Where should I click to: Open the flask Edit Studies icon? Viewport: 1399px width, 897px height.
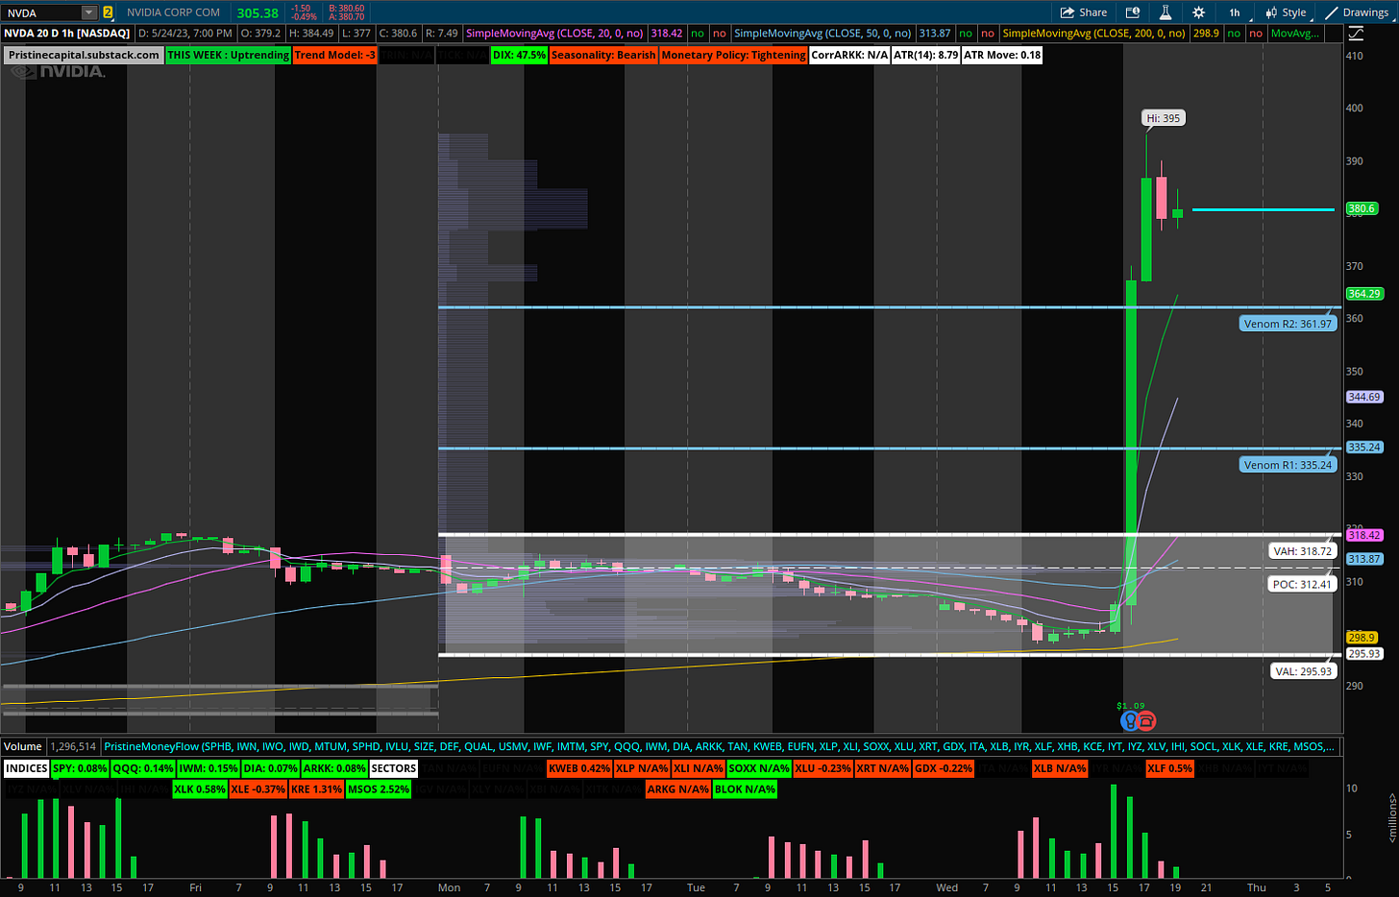1165,12
